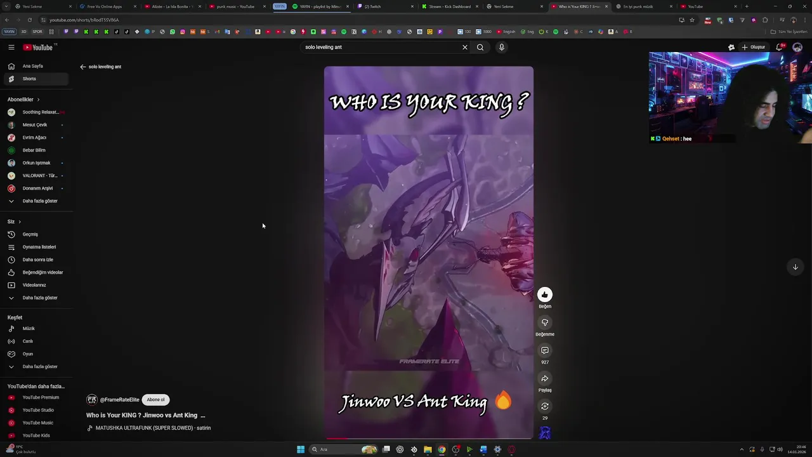Open YouTube notifications bell

click(780, 47)
